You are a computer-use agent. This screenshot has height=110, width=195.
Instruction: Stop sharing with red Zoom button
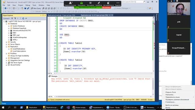click(x=107, y=7)
